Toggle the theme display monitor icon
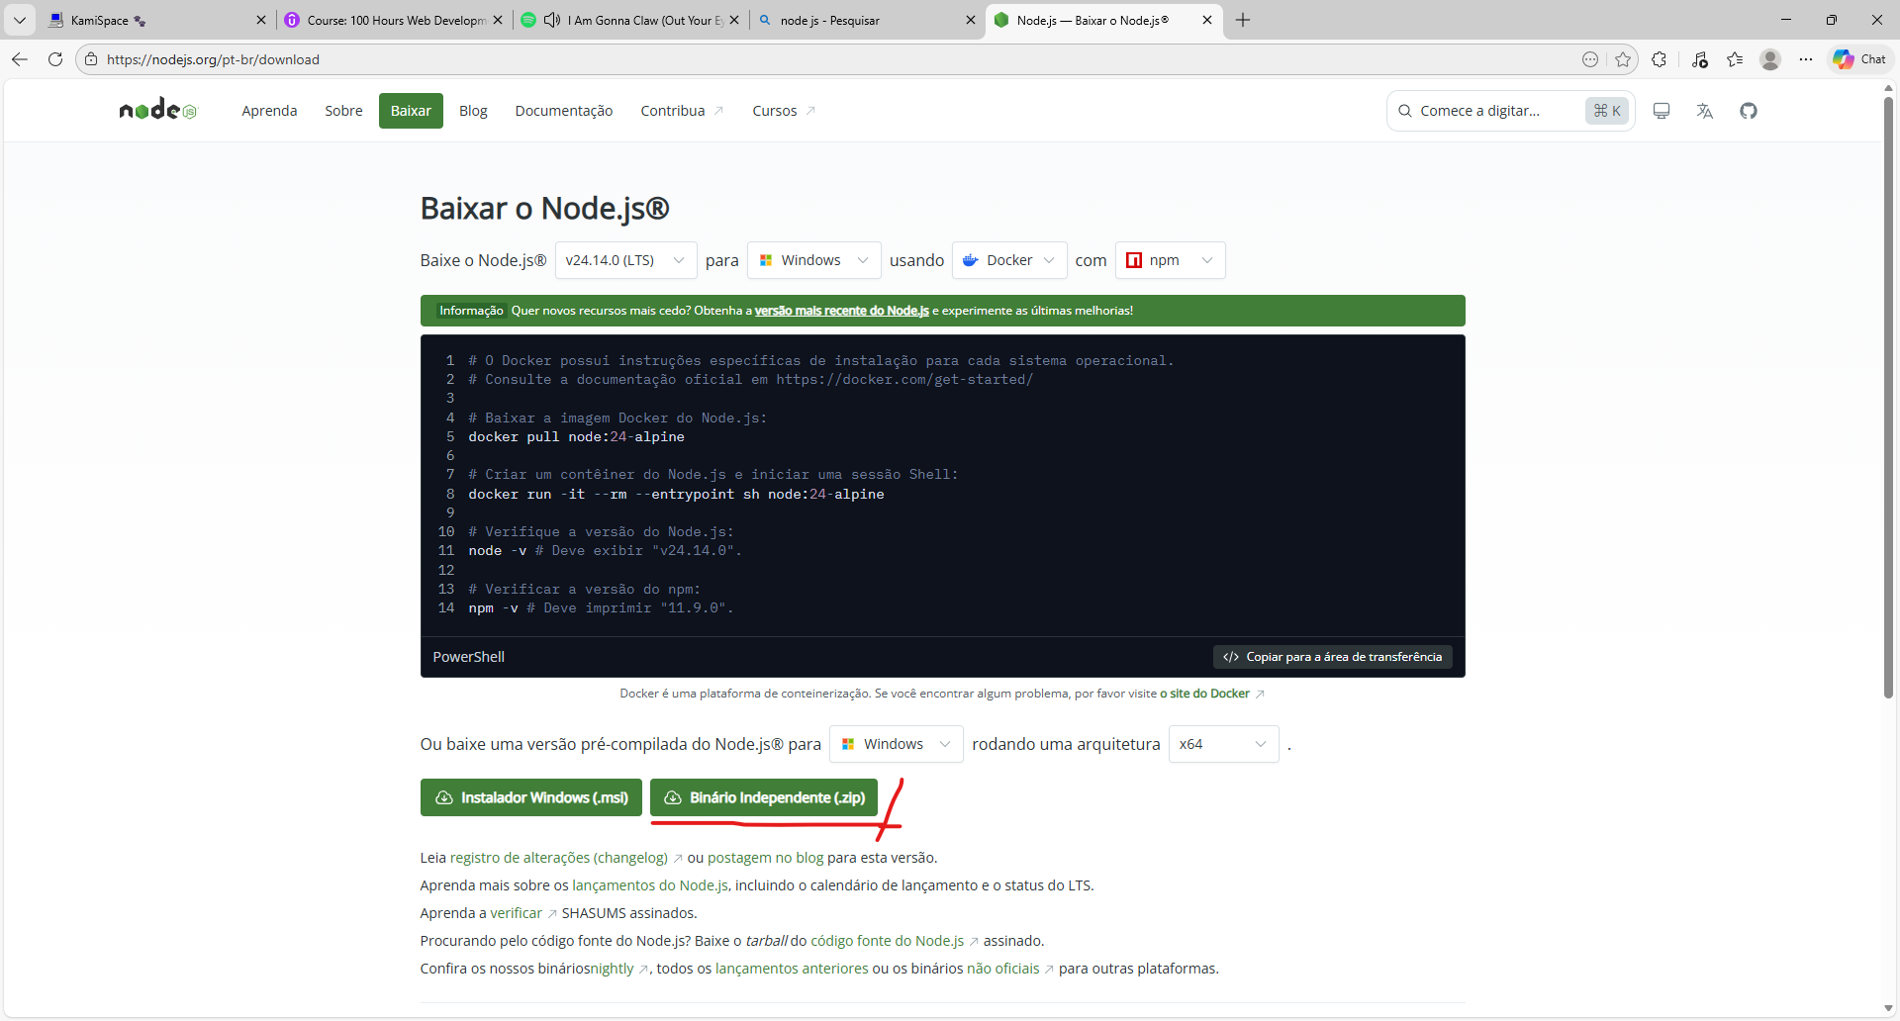Image resolution: width=1900 pixels, height=1021 pixels. [x=1662, y=111]
